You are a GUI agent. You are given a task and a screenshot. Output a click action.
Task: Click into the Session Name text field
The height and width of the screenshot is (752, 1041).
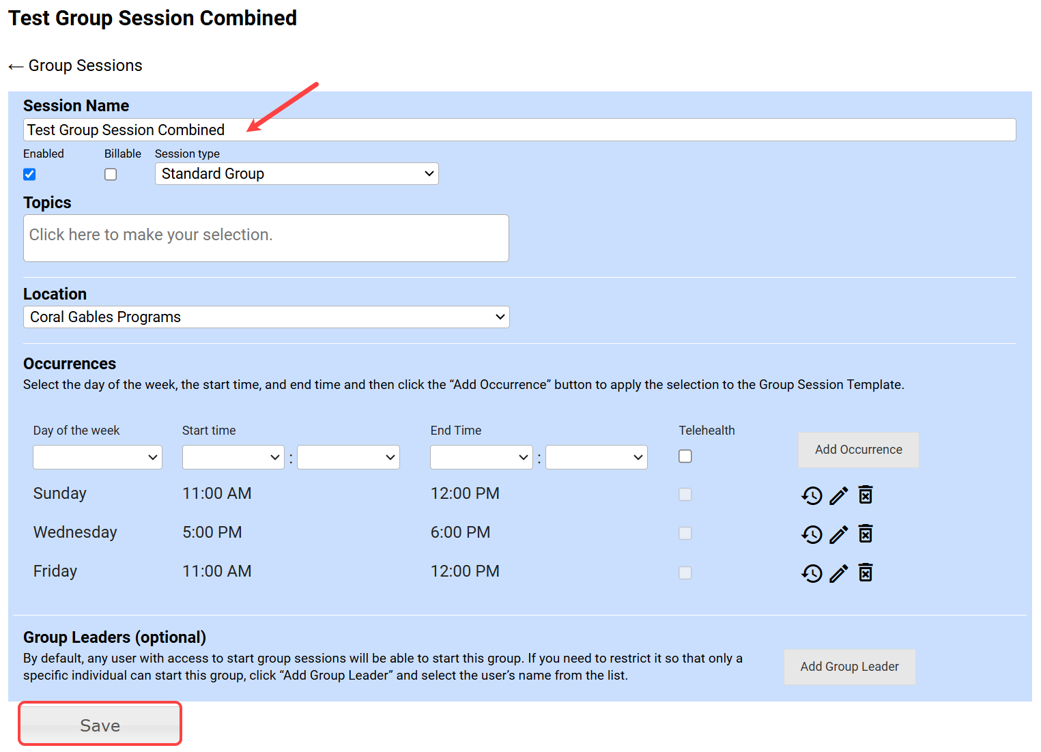(x=519, y=130)
